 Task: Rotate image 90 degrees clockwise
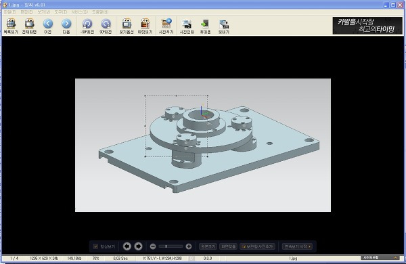tap(106, 26)
